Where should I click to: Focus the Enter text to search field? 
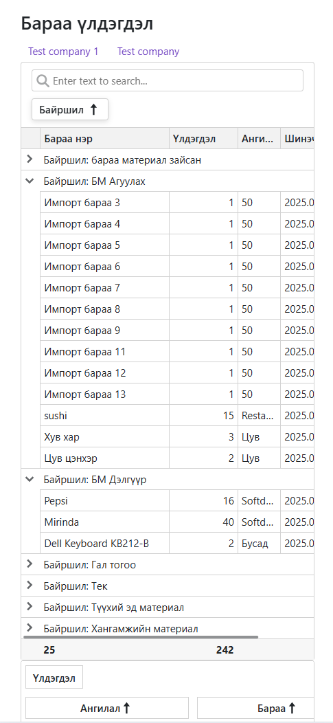[168, 80]
